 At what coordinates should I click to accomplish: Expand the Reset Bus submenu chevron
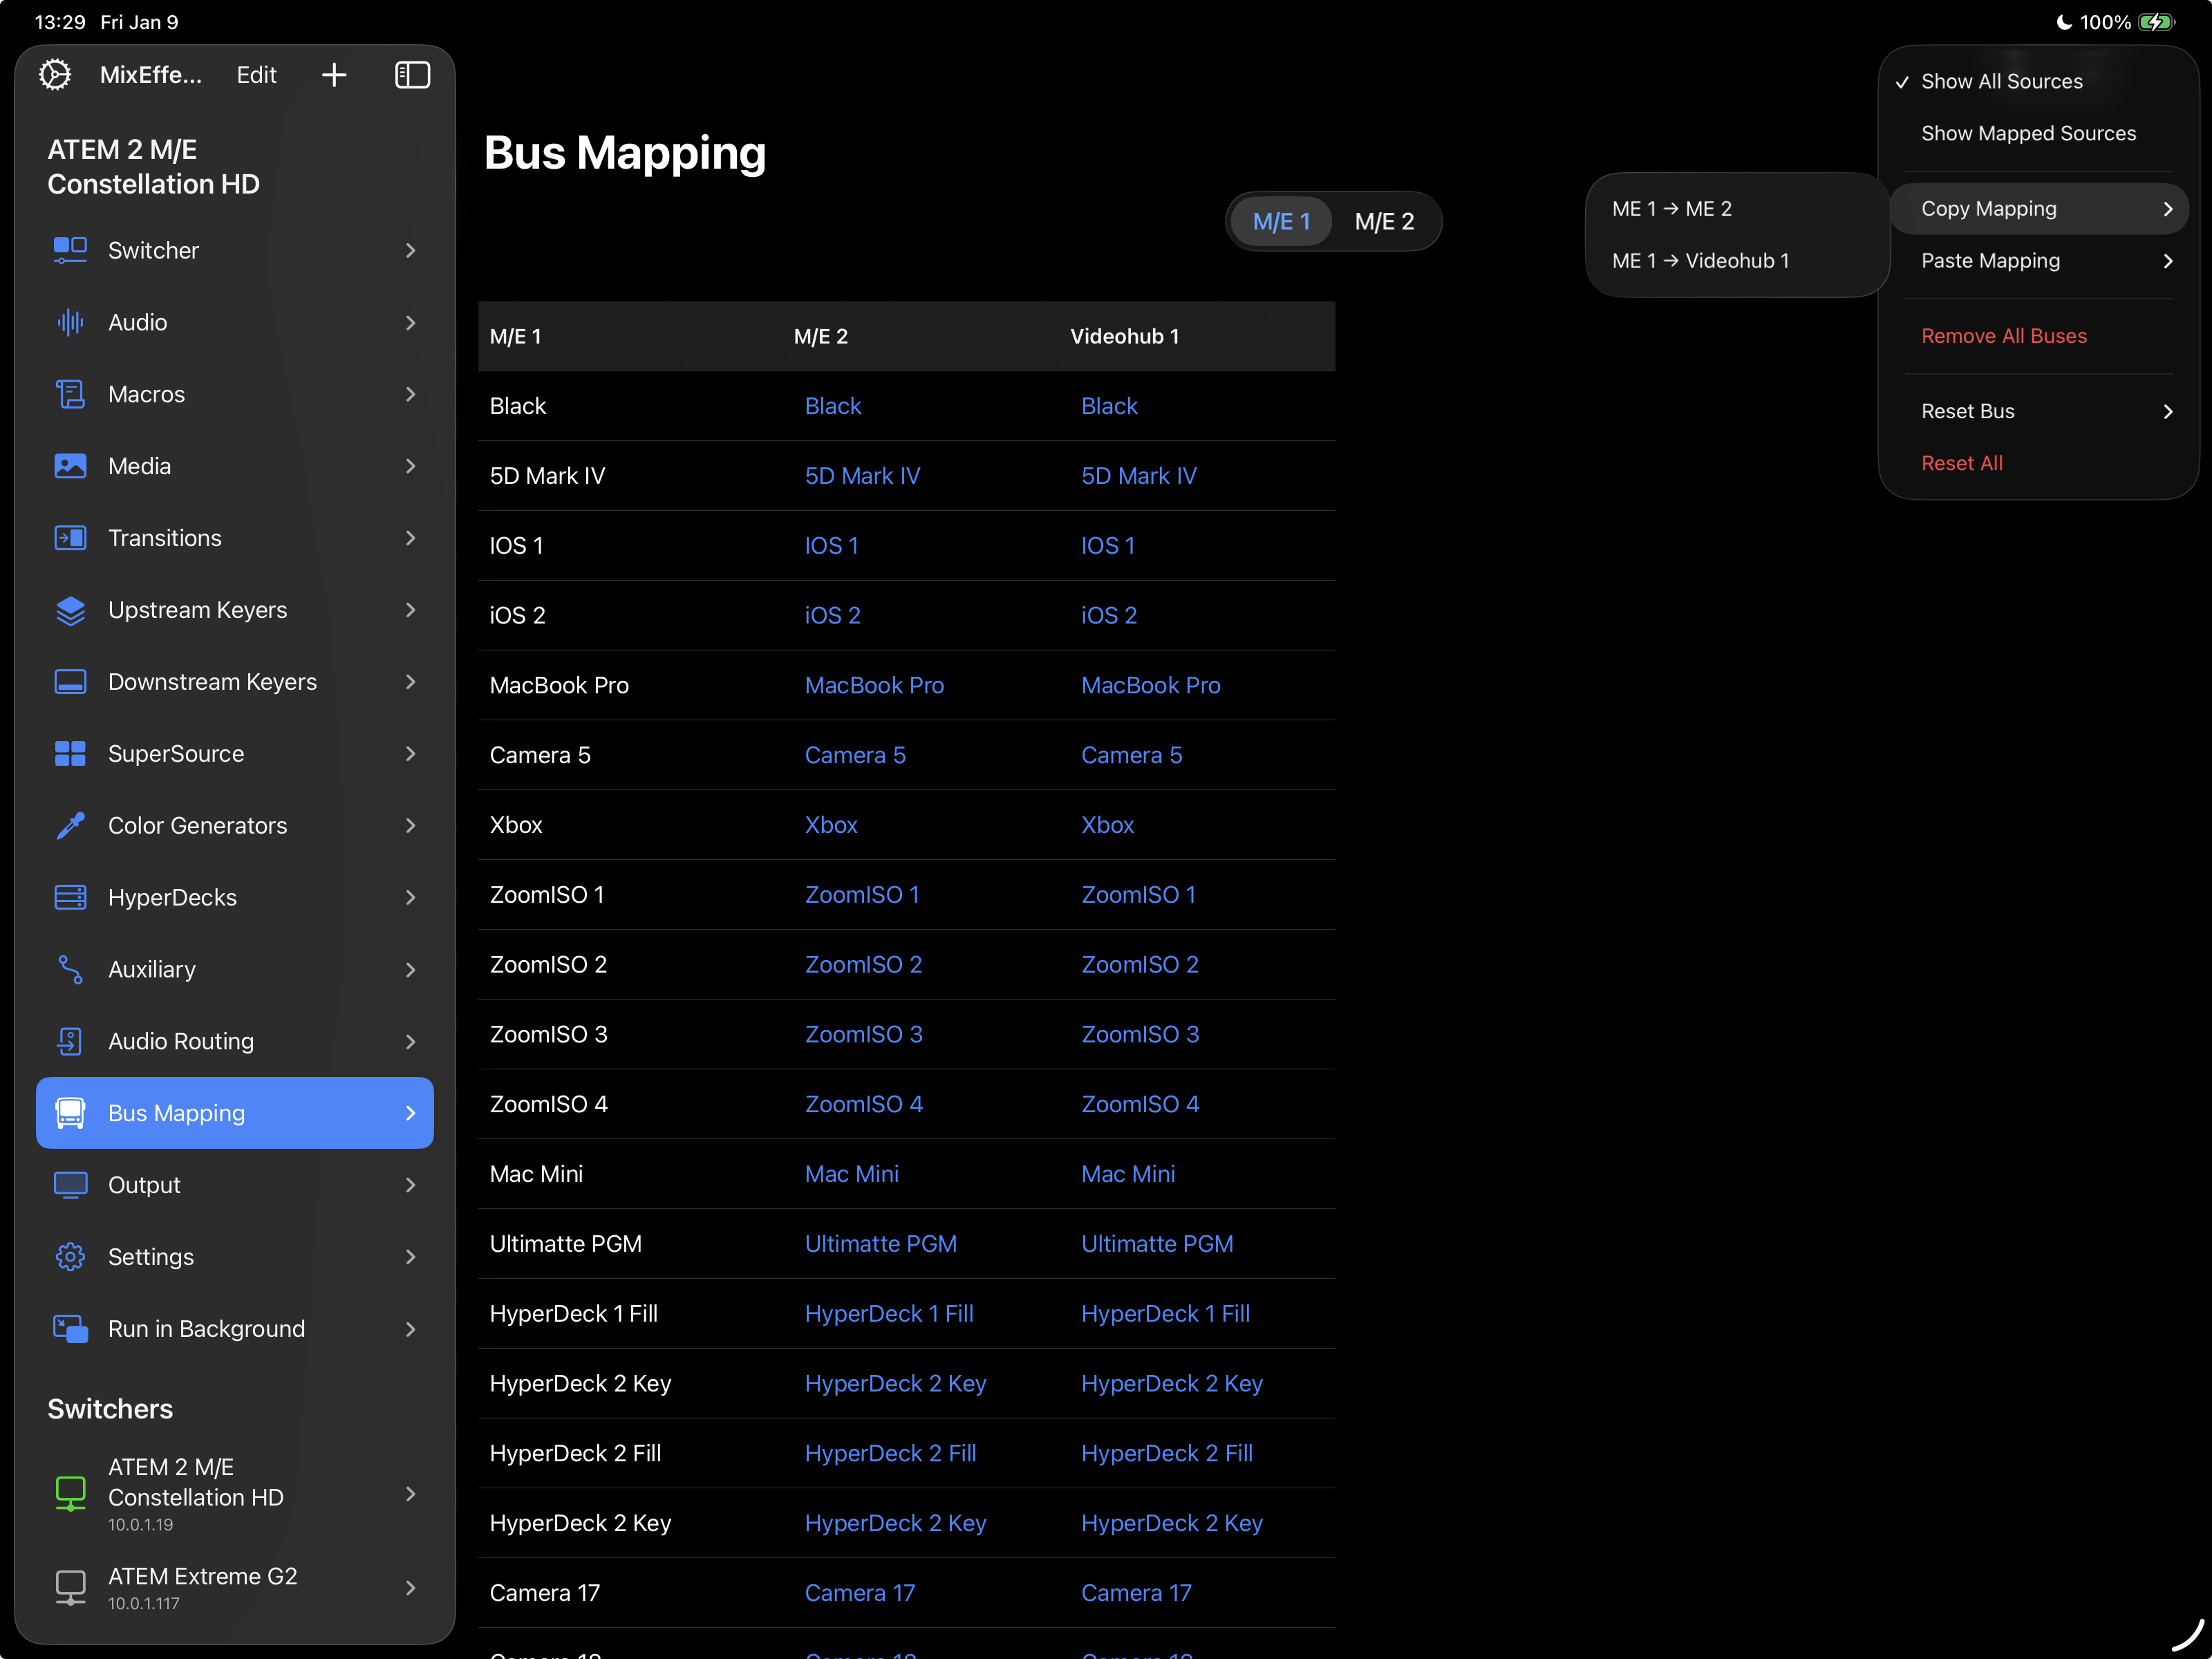click(x=2167, y=411)
